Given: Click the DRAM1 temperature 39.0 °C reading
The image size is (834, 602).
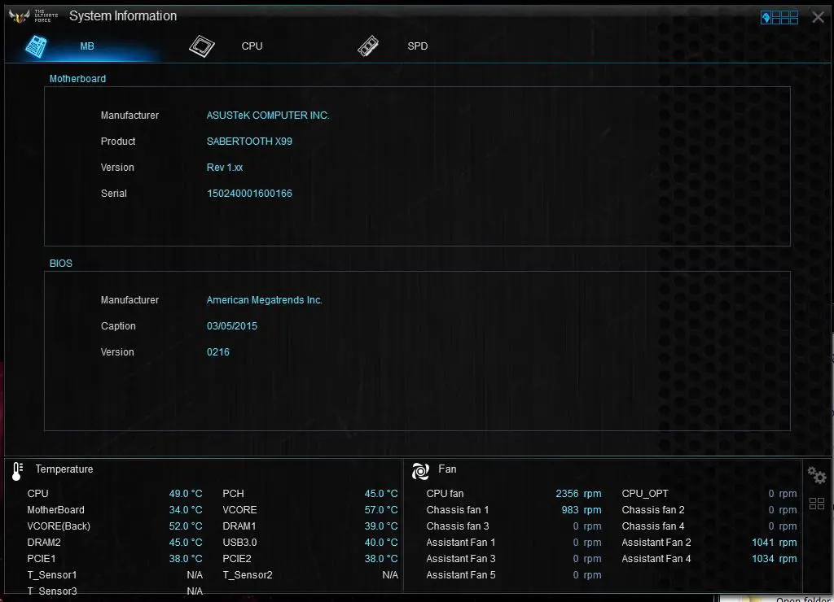Looking at the screenshot, I should pyautogui.click(x=381, y=526).
